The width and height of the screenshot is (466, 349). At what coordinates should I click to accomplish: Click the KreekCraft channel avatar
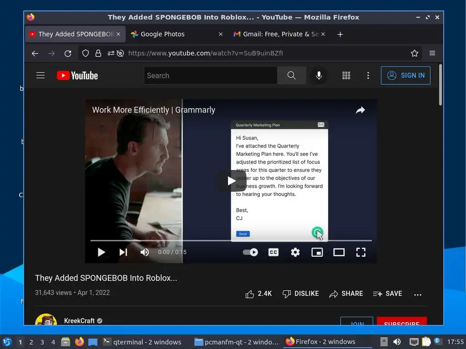pos(46,320)
